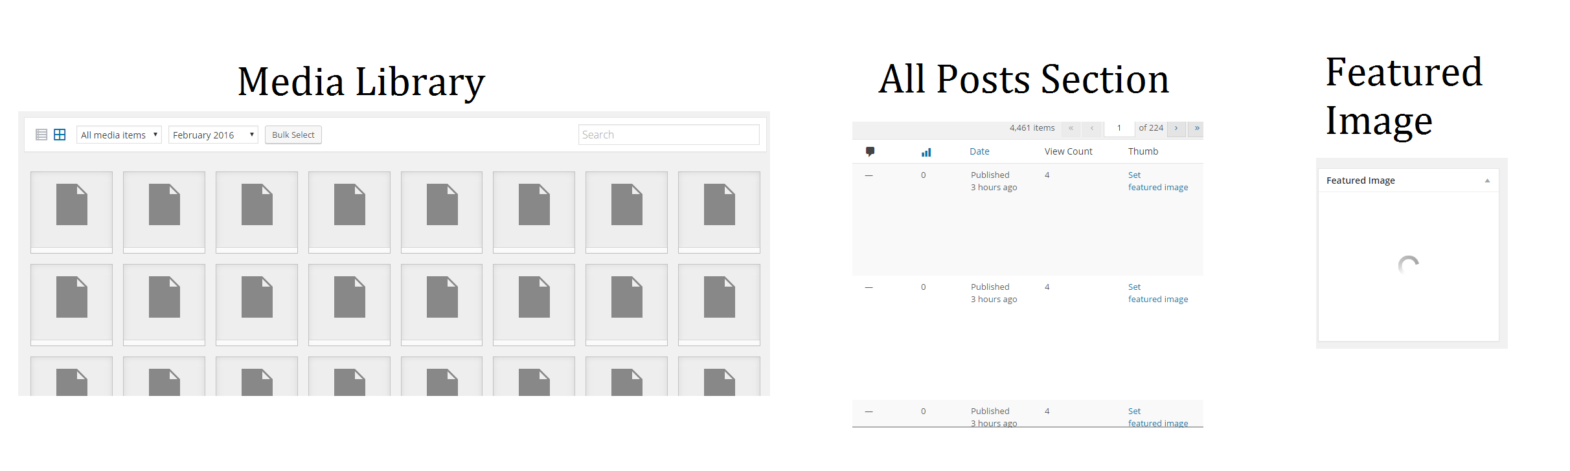Focus the Media Library Search field

click(669, 135)
